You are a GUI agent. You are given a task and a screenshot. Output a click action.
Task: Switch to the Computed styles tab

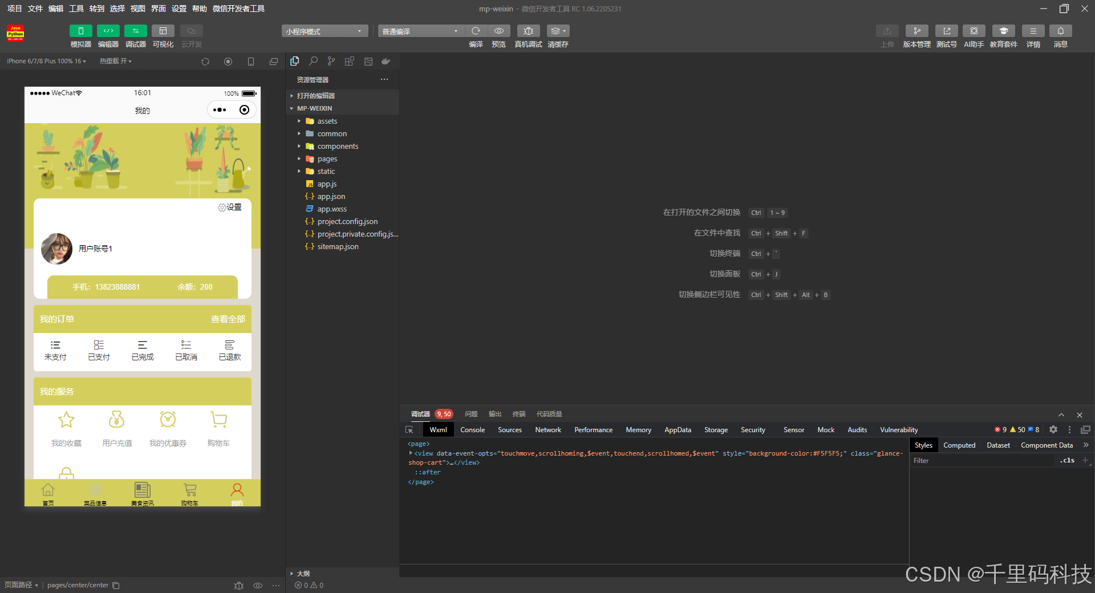click(959, 445)
